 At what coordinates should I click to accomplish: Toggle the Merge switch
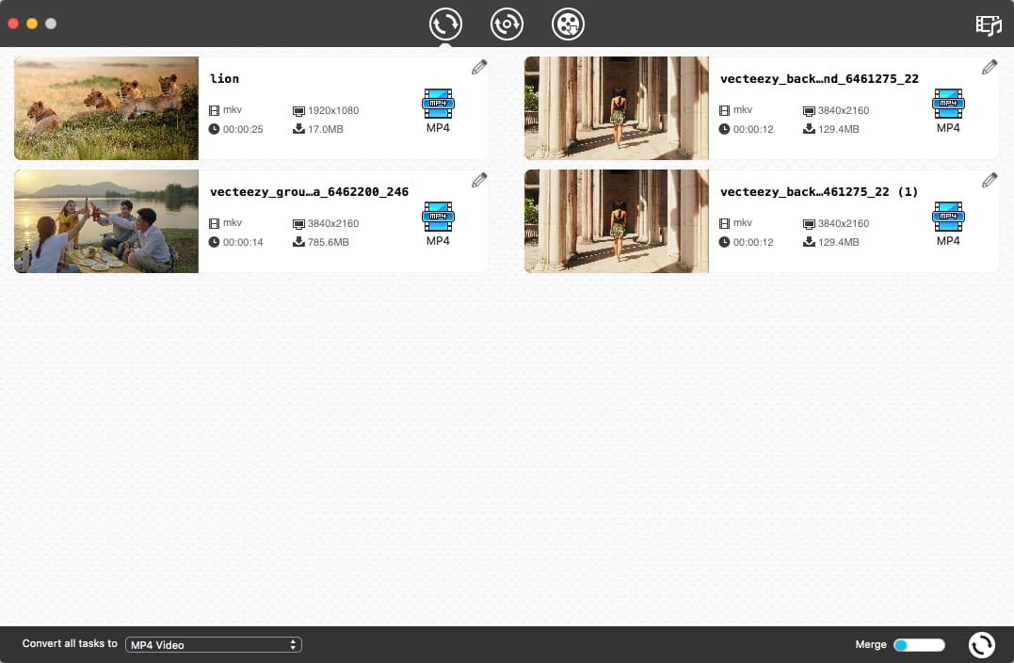tap(919, 645)
